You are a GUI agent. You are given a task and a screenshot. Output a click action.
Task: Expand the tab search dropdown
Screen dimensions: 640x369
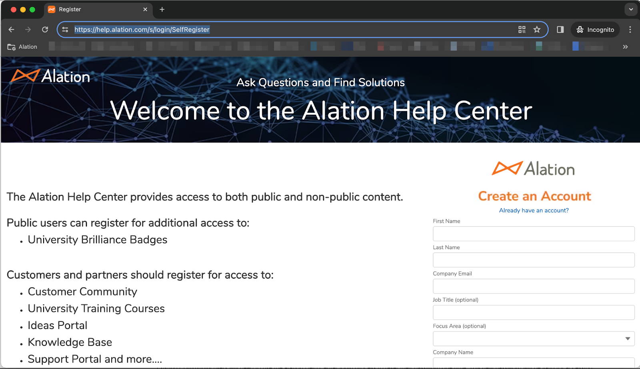(x=631, y=9)
